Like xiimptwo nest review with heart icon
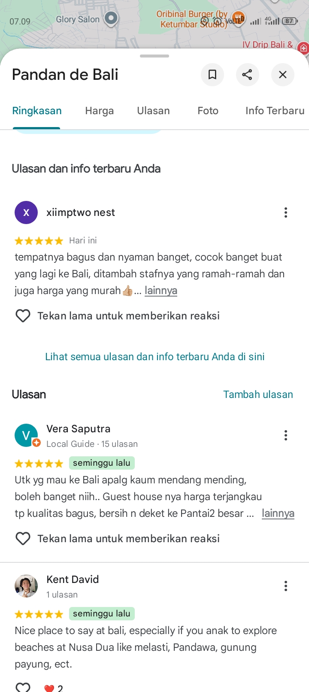Viewport: 309px width, 692px height. (x=23, y=316)
